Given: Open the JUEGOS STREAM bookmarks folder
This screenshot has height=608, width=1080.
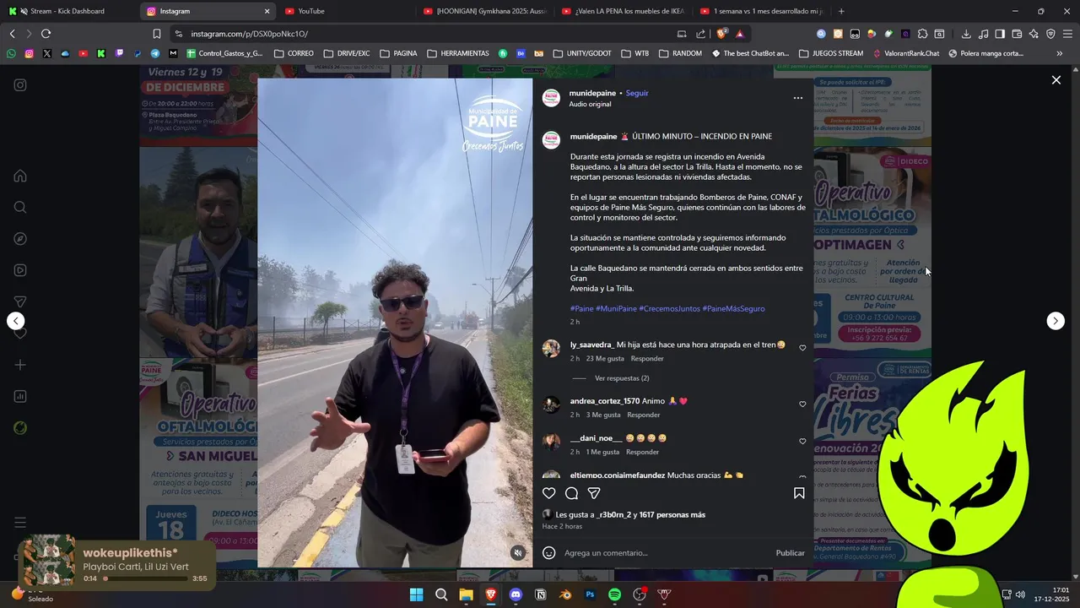Looking at the screenshot, I should (831, 53).
